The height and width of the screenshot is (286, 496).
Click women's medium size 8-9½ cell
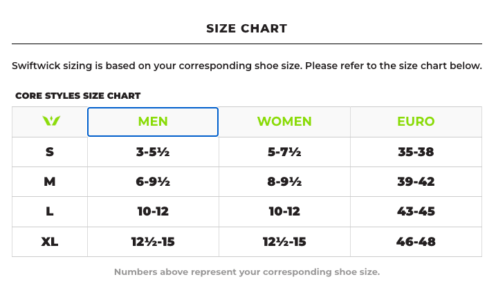tap(284, 182)
